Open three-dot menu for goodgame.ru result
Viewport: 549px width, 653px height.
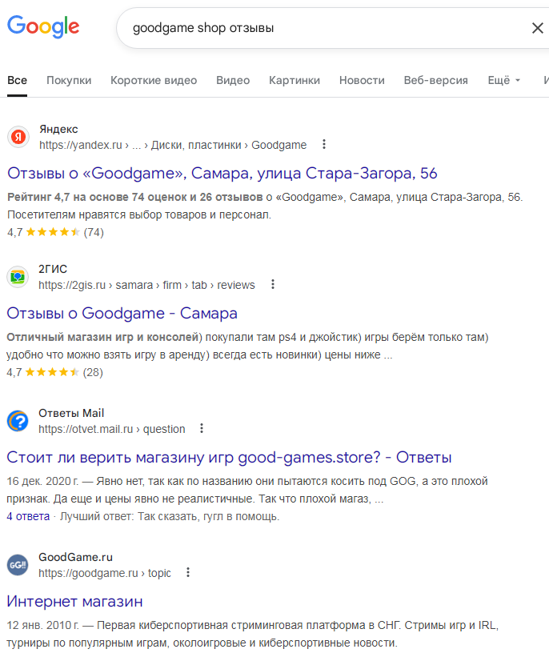(188, 573)
